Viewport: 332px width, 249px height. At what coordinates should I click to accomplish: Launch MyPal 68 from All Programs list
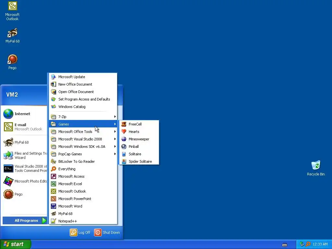(x=83, y=214)
